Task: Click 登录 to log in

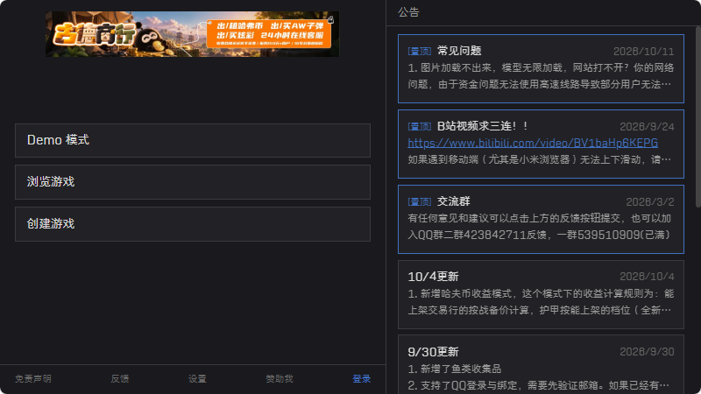Action: (361, 379)
